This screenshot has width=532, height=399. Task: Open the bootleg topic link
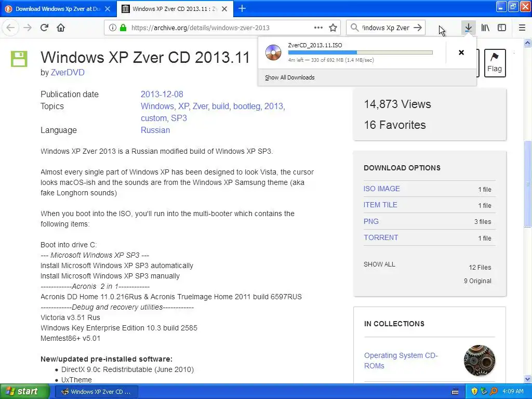click(247, 106)
